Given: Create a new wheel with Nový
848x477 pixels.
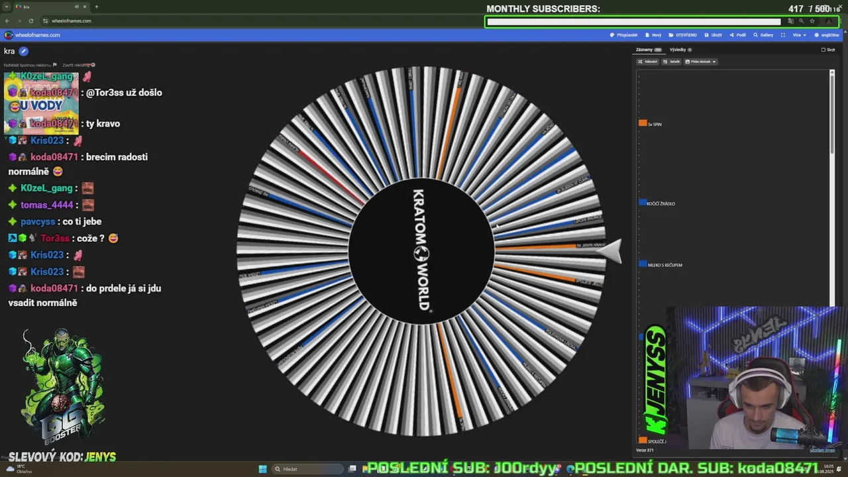Looking at the screenshot, I should click(653, 35).
